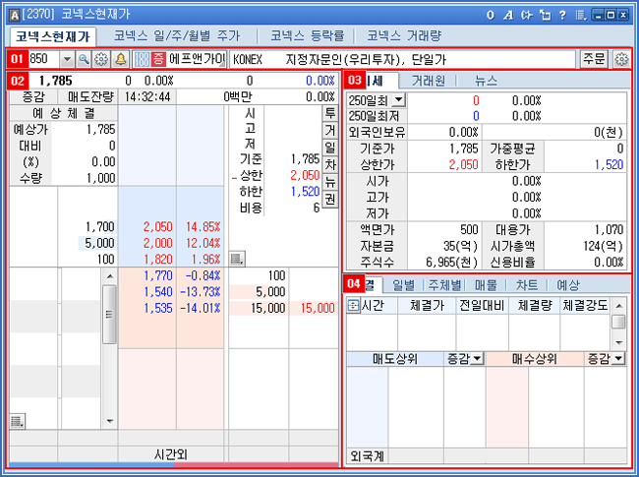
Task: Click the 차 side shortcut button
Action: tap(329, 164)
